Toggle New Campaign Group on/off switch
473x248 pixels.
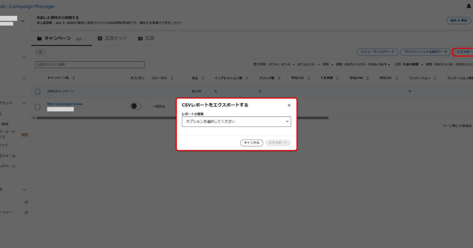click(136, 106)
